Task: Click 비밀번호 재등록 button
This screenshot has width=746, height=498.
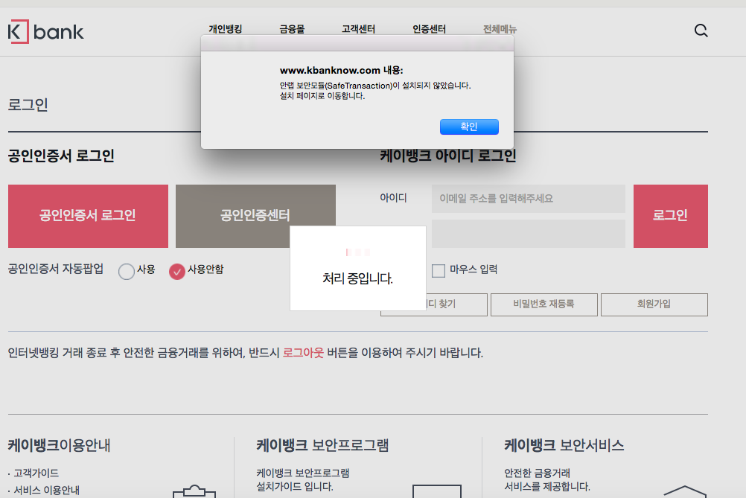Action: pos(543,304)
